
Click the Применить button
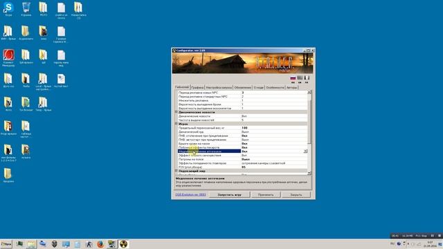click(x=266, y=194)
